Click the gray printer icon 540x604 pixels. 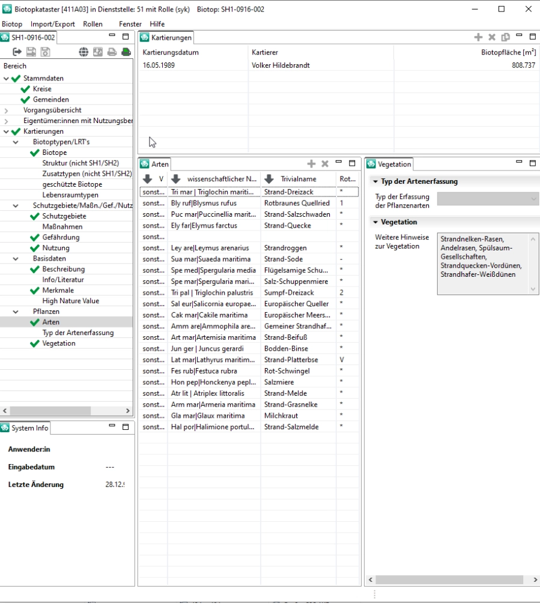113,52
